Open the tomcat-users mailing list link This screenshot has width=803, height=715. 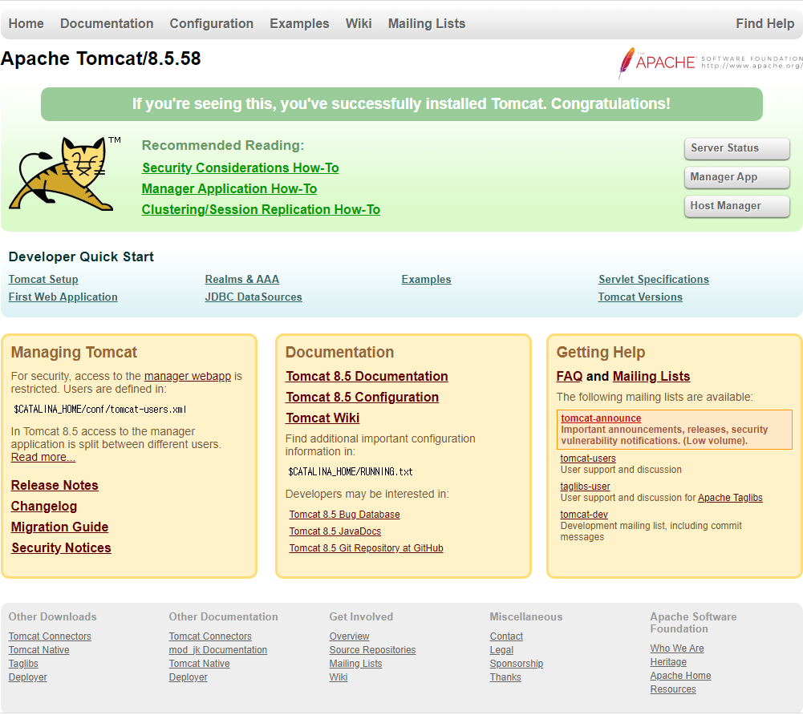(588, 458)
